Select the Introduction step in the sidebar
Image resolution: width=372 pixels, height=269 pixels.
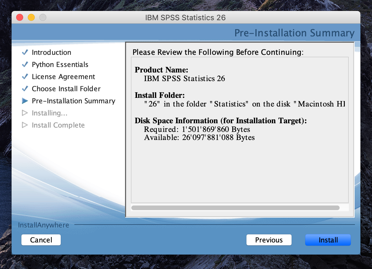click(x=51, y=53)
